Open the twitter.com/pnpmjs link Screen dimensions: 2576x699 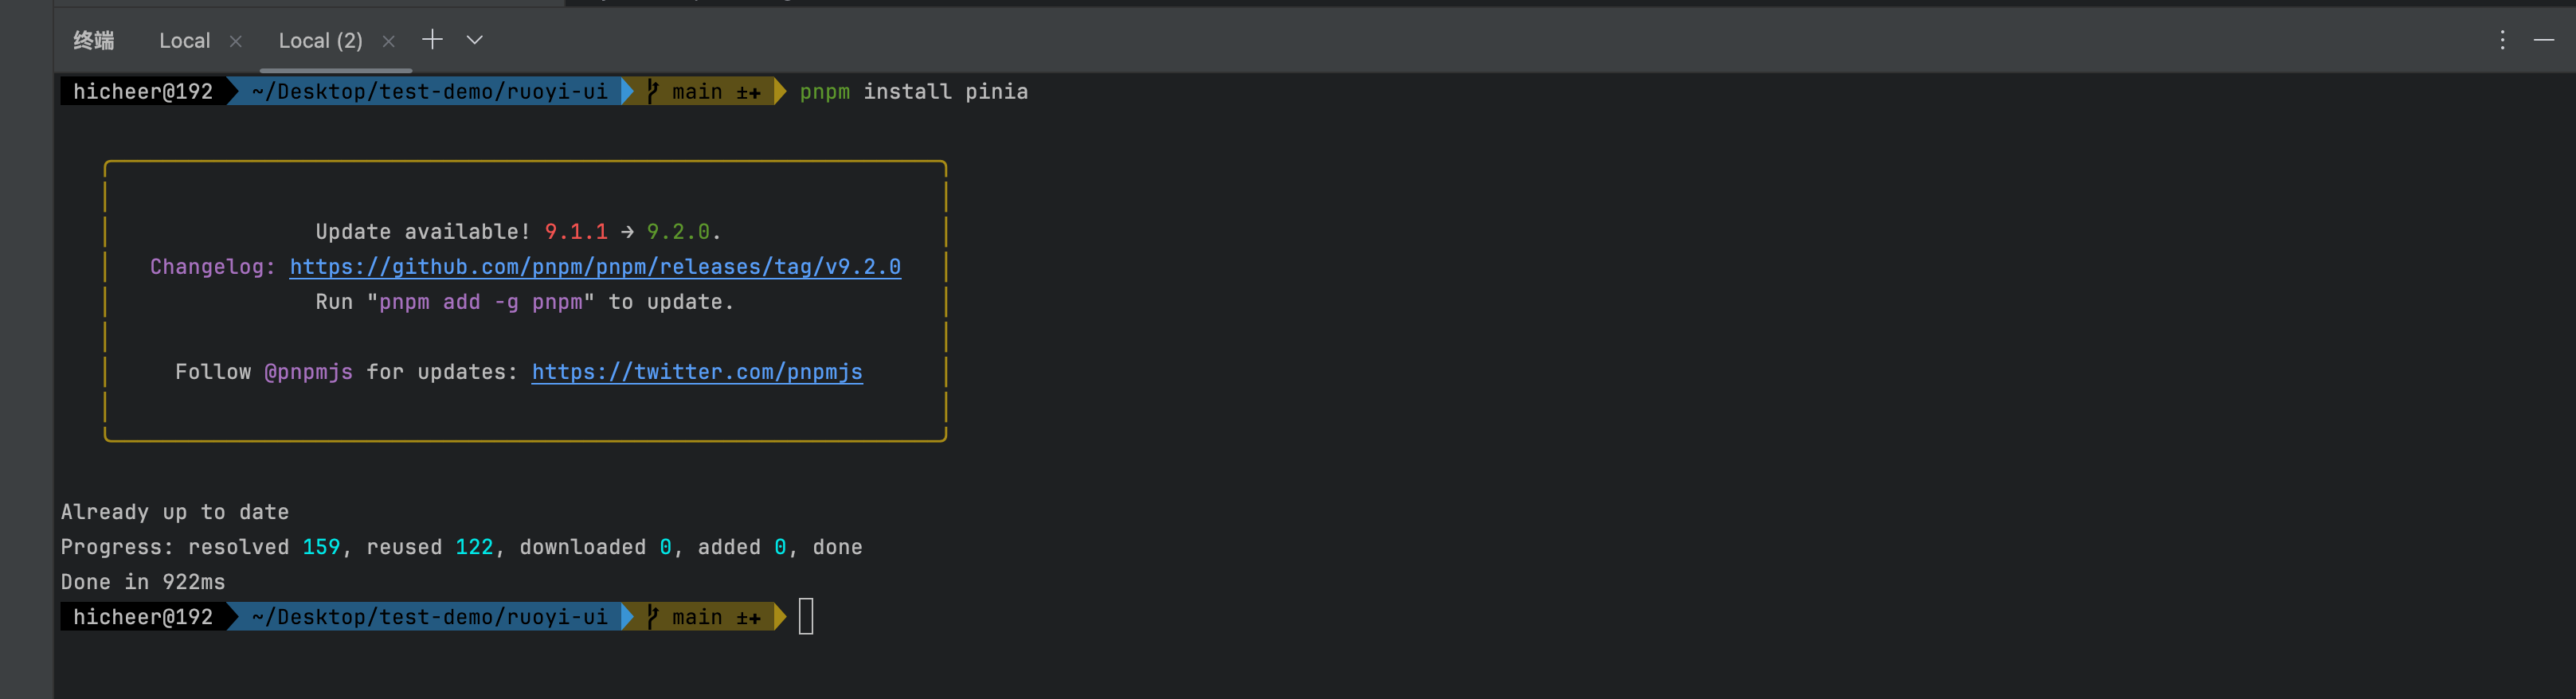coord(697,372)
